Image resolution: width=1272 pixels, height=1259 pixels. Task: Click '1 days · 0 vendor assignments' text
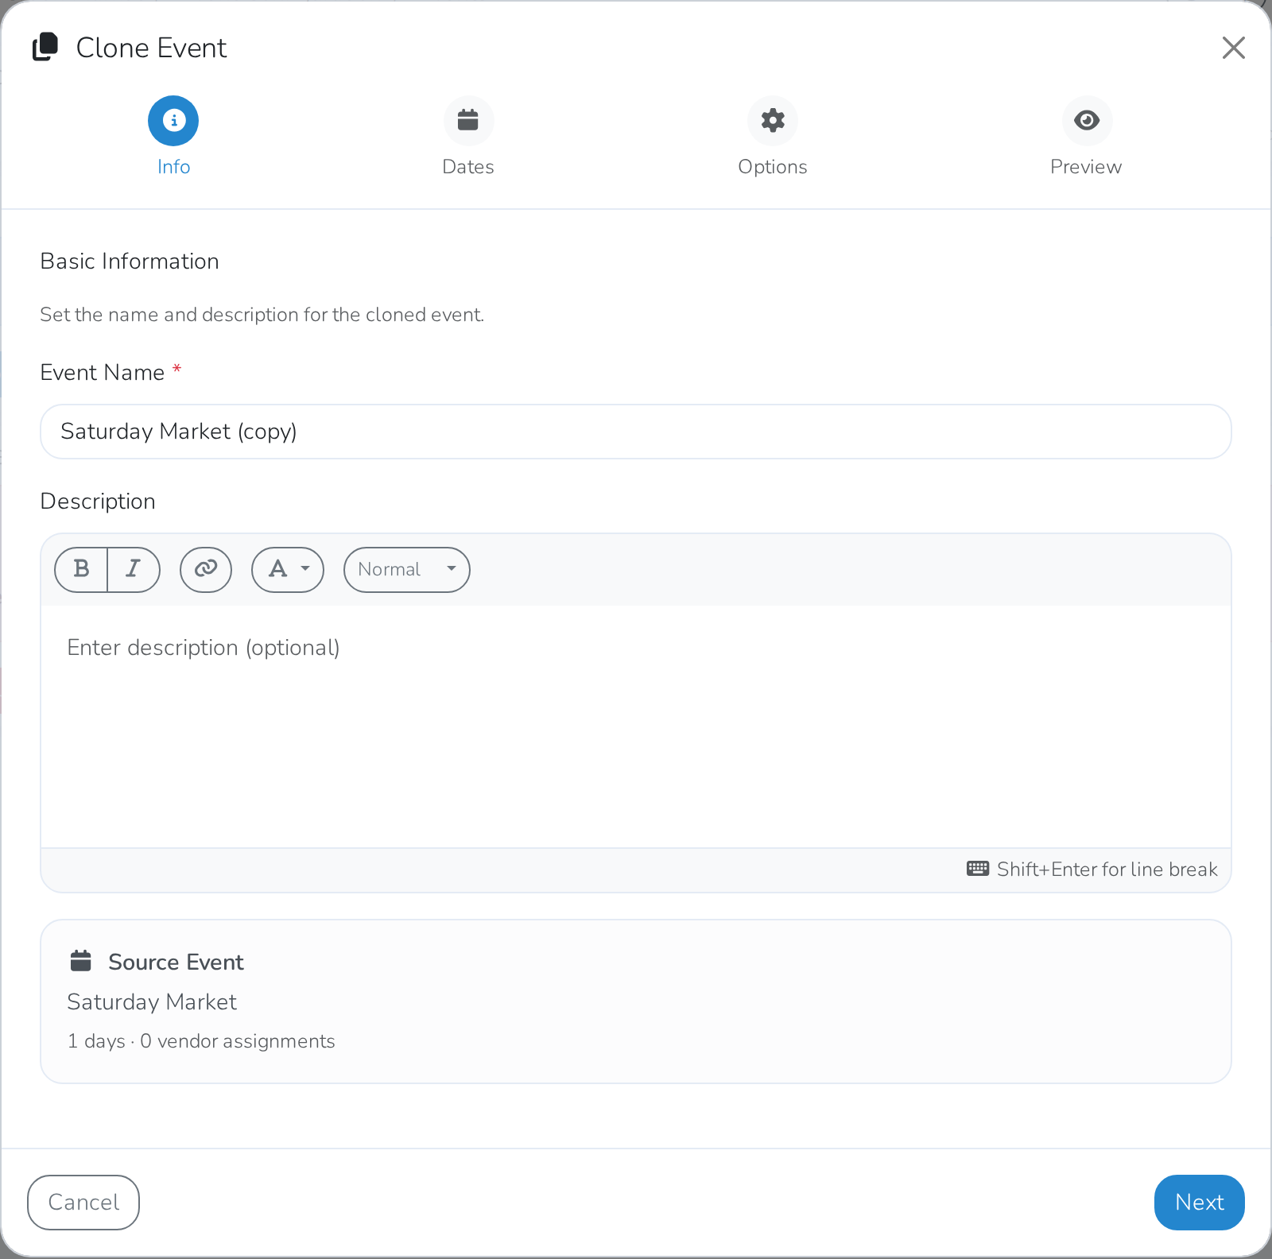(201, 1041)
